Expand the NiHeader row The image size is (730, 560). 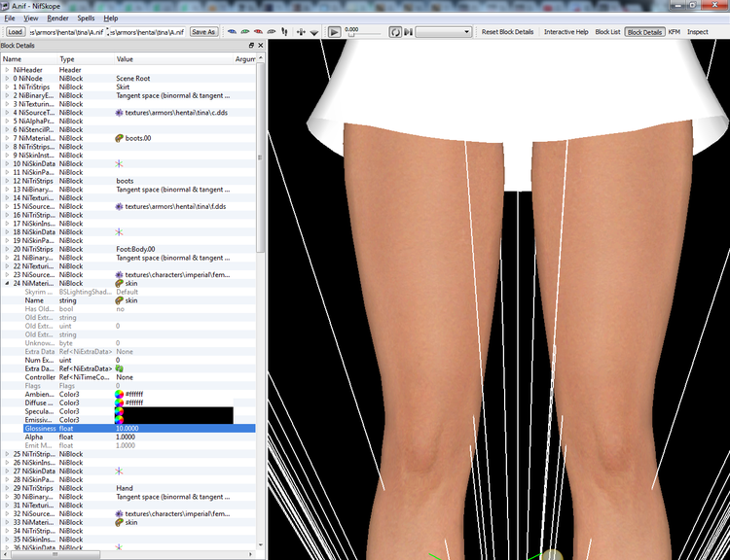click(7, 70)
